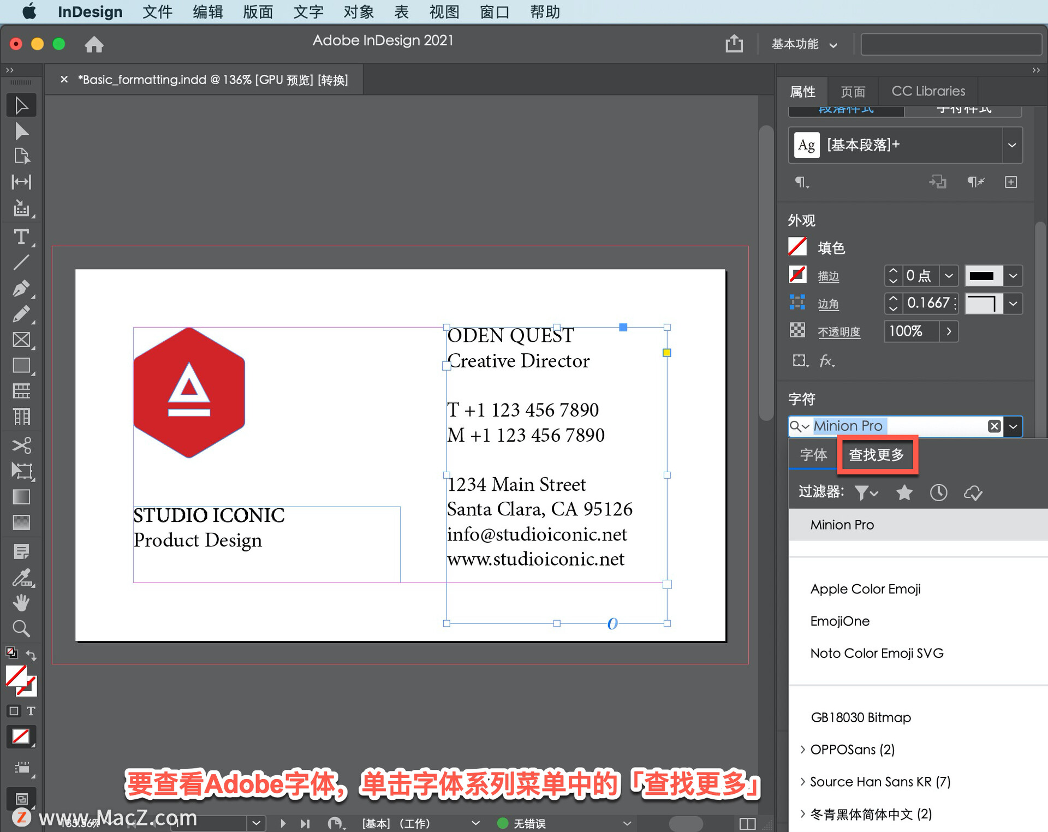Open the 文字 menu
The height and width of the screenshot is (832, 1048).
tap(308, 12)
